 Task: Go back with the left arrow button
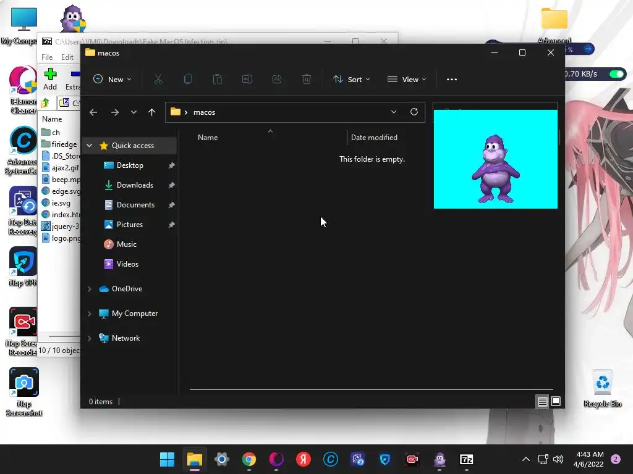coord(93,112)
